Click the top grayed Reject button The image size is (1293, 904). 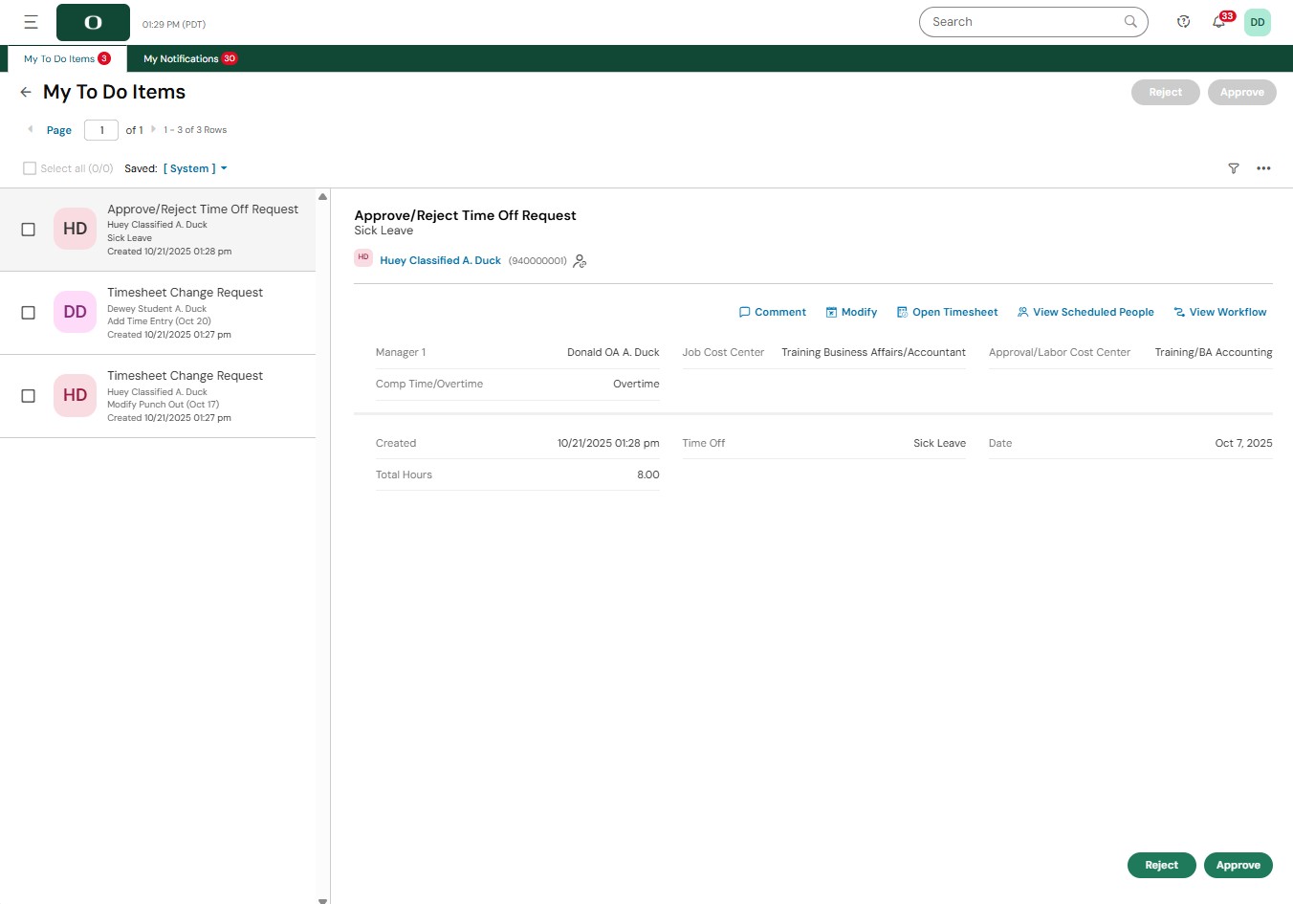1165,92
